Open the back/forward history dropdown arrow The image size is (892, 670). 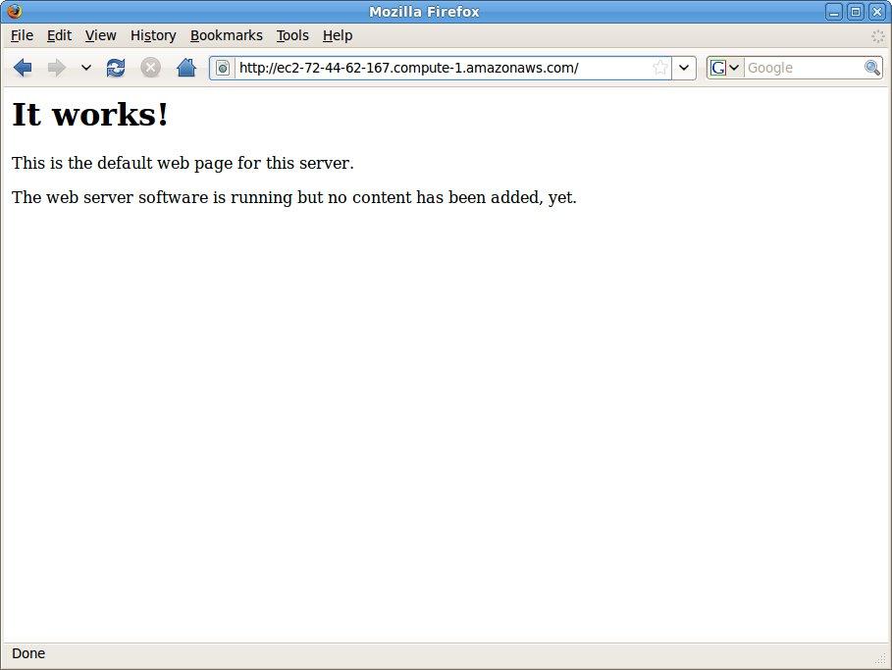[x=86, y=69]
